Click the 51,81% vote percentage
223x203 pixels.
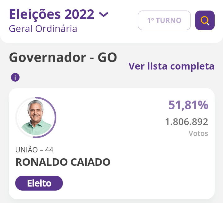[188, 105]
